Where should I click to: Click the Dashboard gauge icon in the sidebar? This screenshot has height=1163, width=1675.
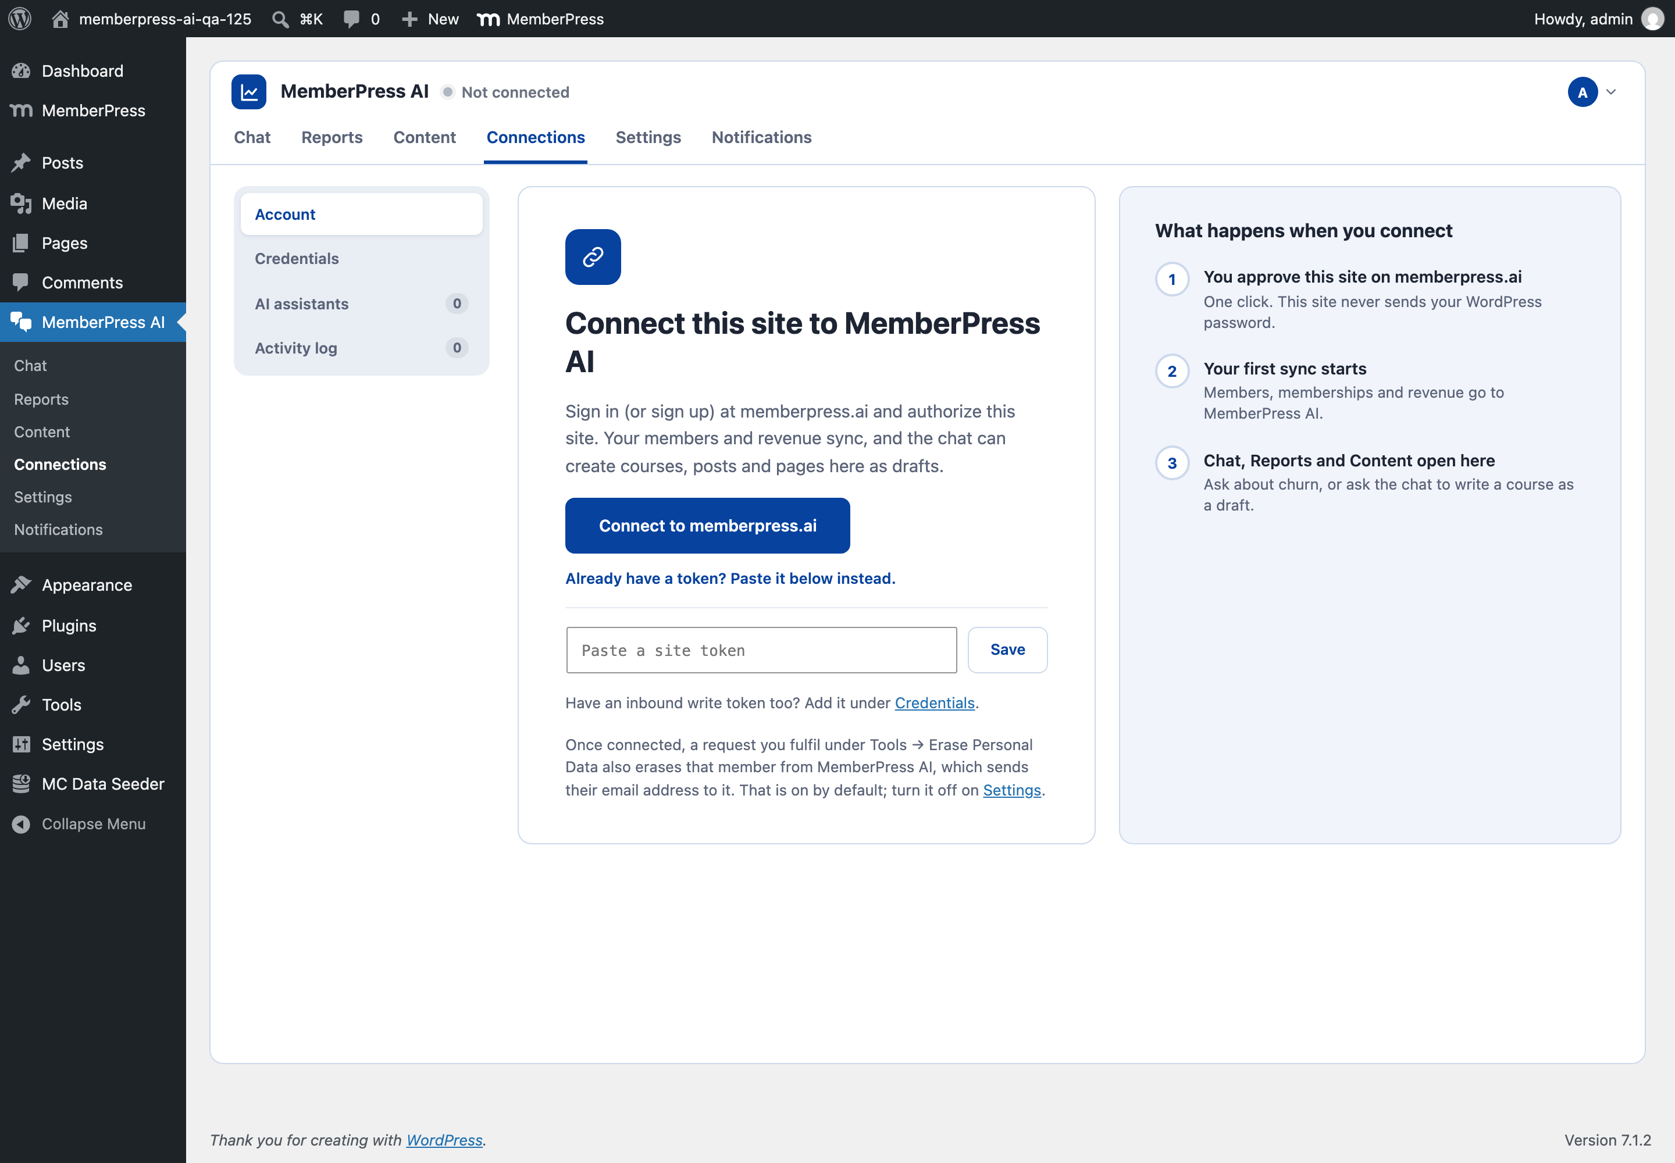[x=21, y=71]
